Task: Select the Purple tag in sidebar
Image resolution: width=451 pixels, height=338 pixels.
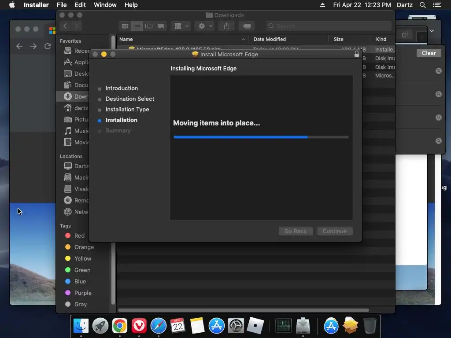Action: click(x=78, y=293)
